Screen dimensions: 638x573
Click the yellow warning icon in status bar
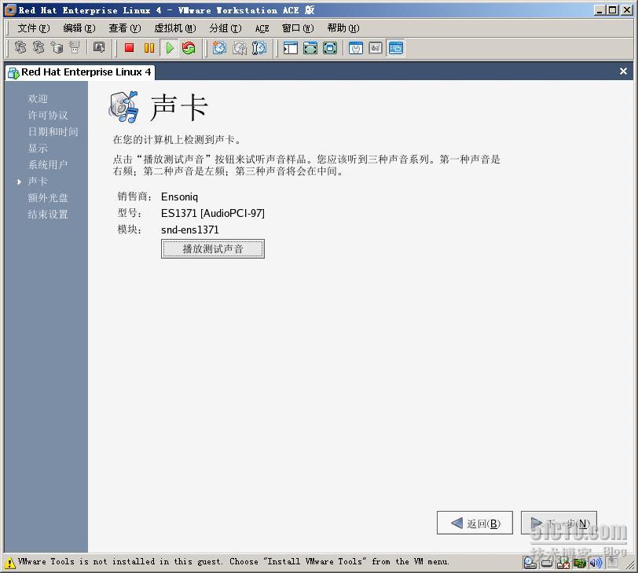9,563
